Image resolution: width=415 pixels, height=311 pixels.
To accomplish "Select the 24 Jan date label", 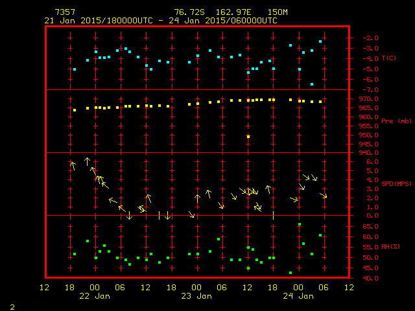I will click(x=298, y=296).
